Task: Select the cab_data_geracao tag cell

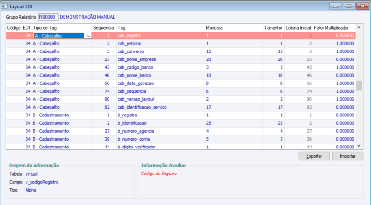Action: point(160,83)
